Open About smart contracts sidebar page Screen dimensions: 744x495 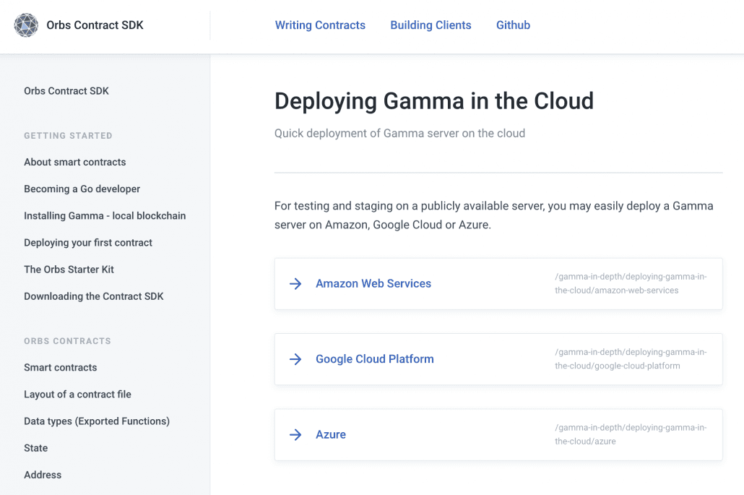[x=75, y=163]
